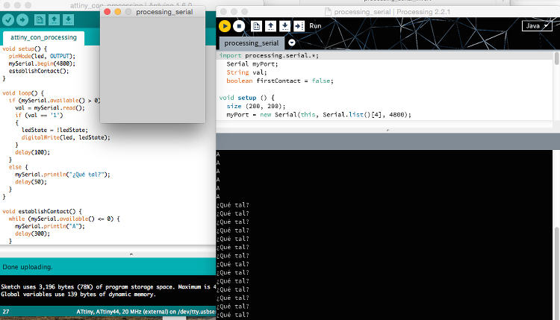Click 'digitalWrite(led, ledState);' line
Screen dimensions: 560x320
(66, 137)
